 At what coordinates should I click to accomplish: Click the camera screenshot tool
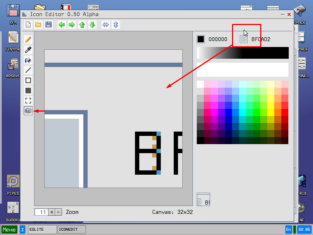click(x=28, y=110)
